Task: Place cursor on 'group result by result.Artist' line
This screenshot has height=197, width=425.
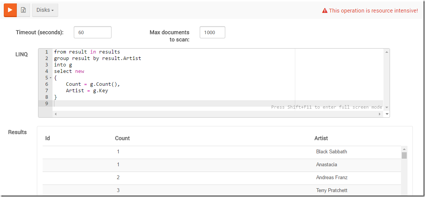Action: point(97,58)
